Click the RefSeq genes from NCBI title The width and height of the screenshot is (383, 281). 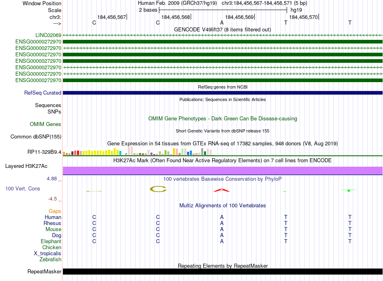pyautogui.click(x=223, y=87)
